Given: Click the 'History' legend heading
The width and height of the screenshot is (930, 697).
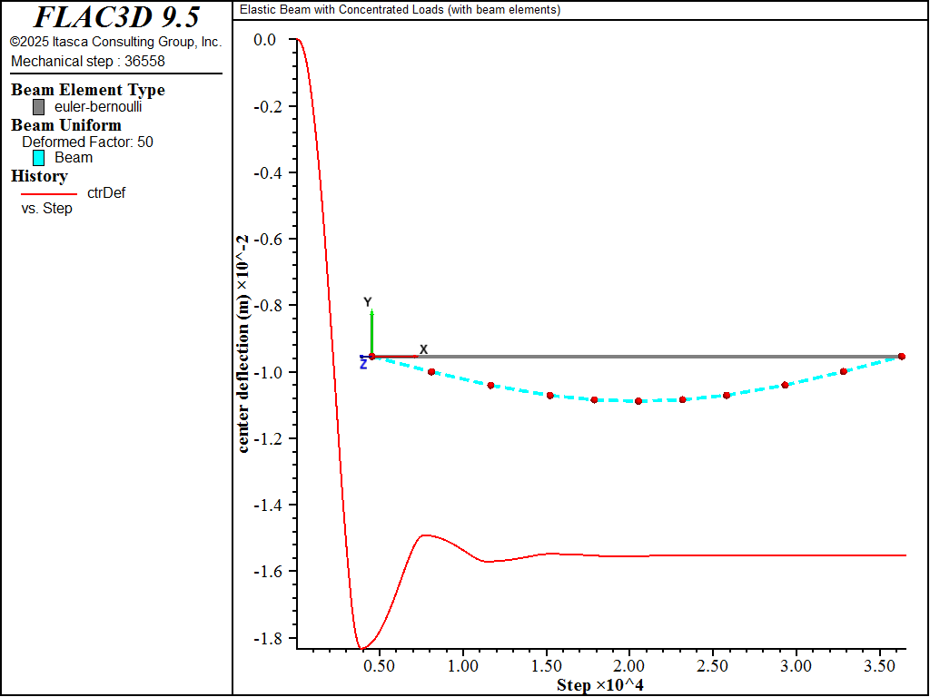Looking at the screenshot, I should (39, 176).
